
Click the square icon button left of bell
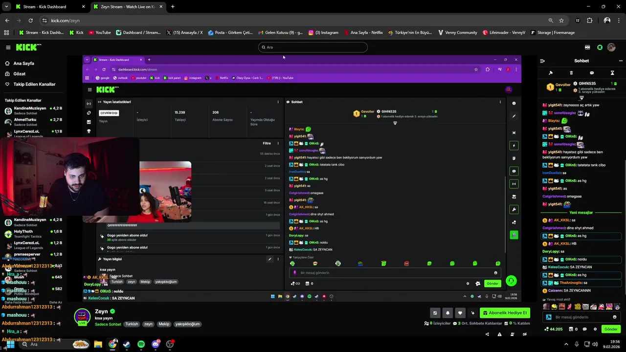pyautogui.click(x=435, y=313)
